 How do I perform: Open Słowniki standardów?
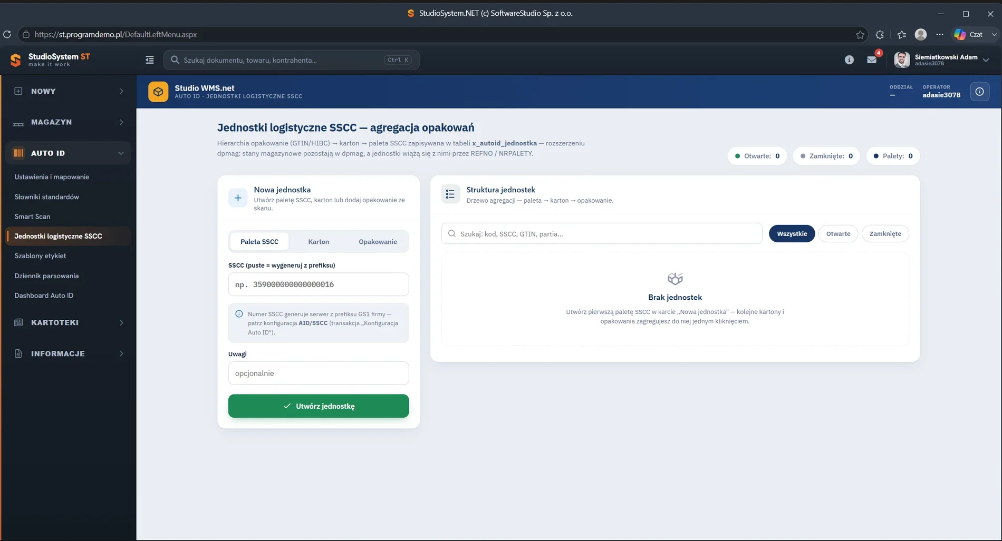[x=46, y=197]
